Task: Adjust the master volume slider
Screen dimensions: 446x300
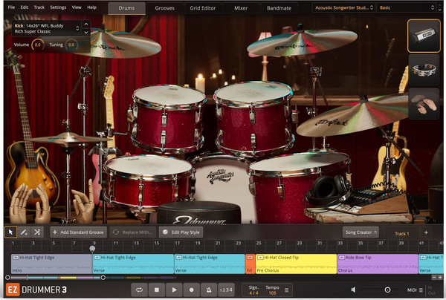Action: [x=387, y=289]
